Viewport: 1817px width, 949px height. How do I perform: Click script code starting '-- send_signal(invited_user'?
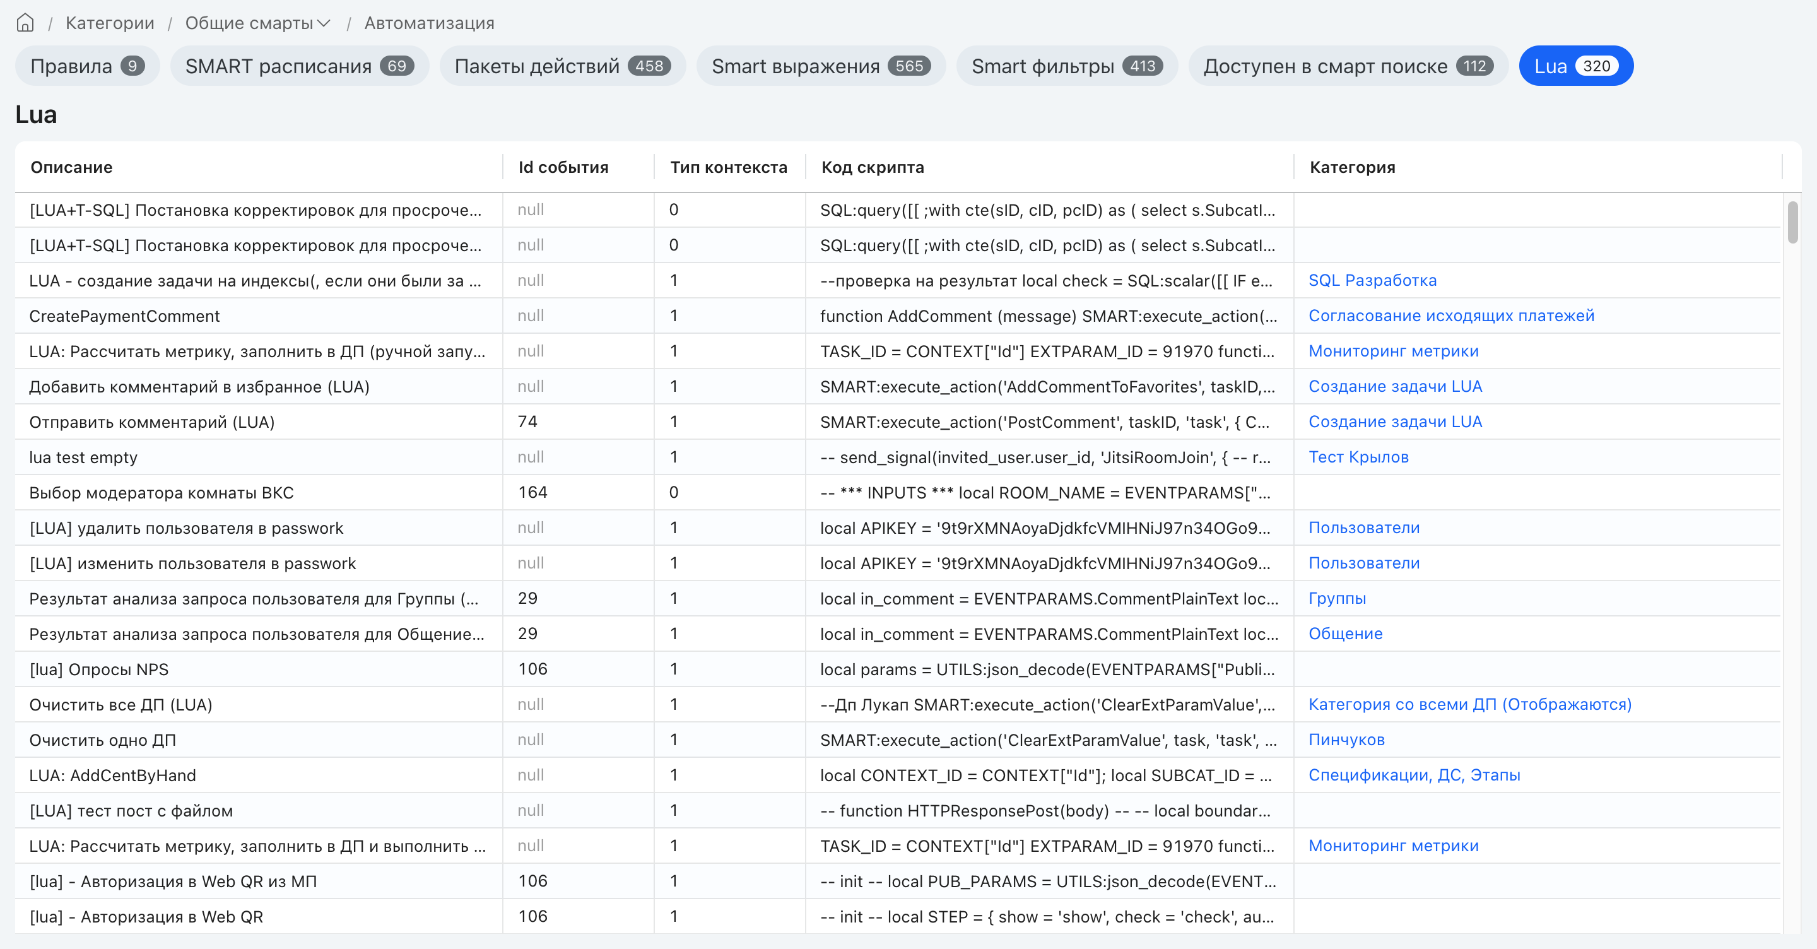pyautogui.click(x=1045, y=457)
